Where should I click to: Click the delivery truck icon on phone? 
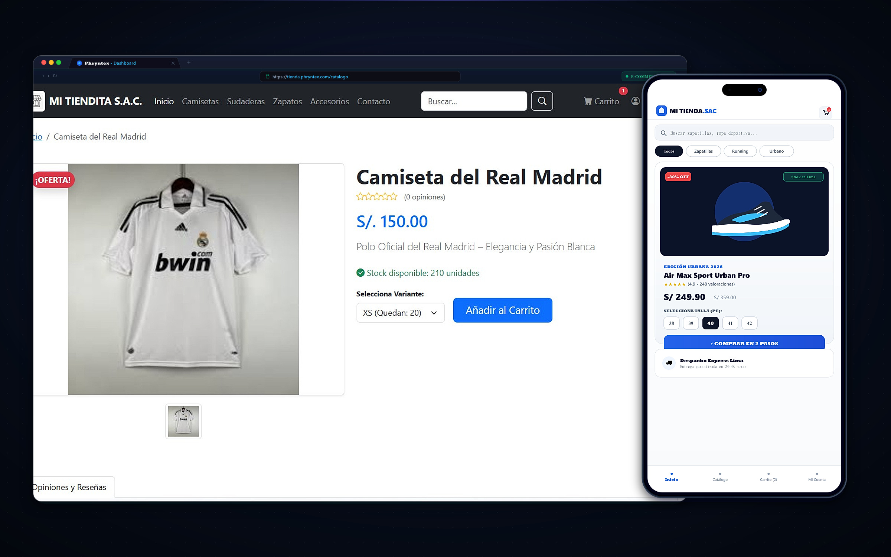[x=669, y=363]
